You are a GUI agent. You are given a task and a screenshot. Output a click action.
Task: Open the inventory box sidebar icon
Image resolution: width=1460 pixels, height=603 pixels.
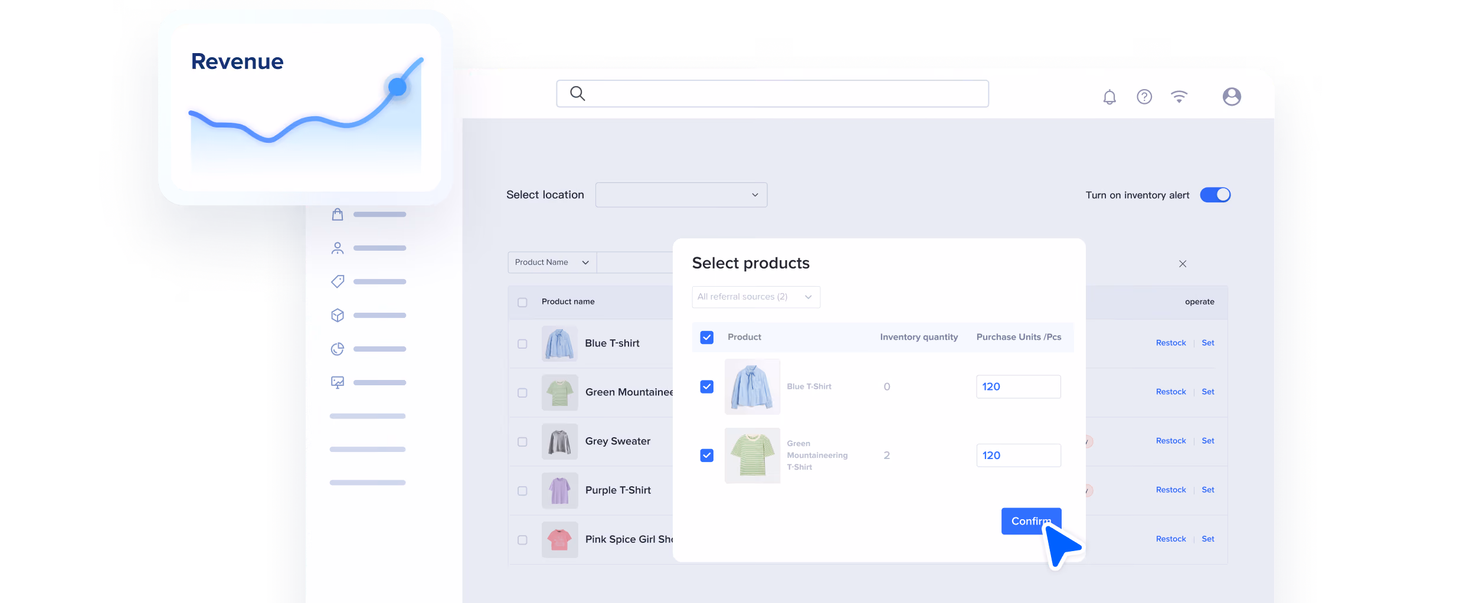pos(338,315)
